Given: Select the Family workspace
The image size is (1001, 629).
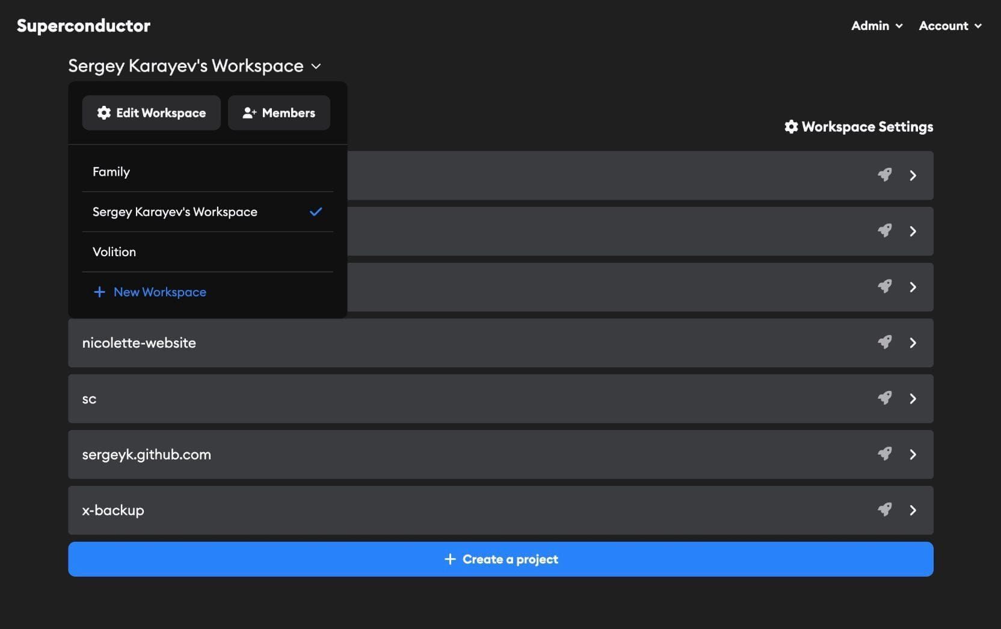Looking at the screenshot, I should (111, 171).
